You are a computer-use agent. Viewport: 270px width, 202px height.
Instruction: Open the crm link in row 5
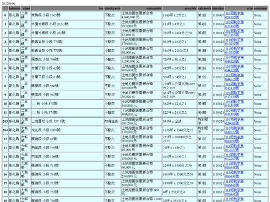coord(234,59)
